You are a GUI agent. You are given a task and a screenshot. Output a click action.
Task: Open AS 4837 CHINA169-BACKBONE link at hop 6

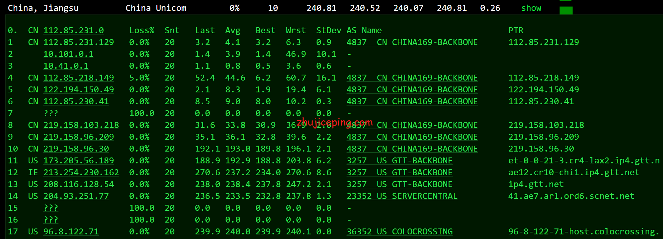[x=412, y=102]
